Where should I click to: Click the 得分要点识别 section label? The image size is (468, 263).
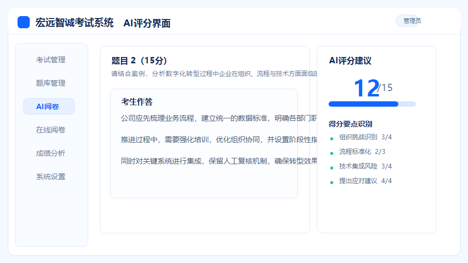[351, 124]
